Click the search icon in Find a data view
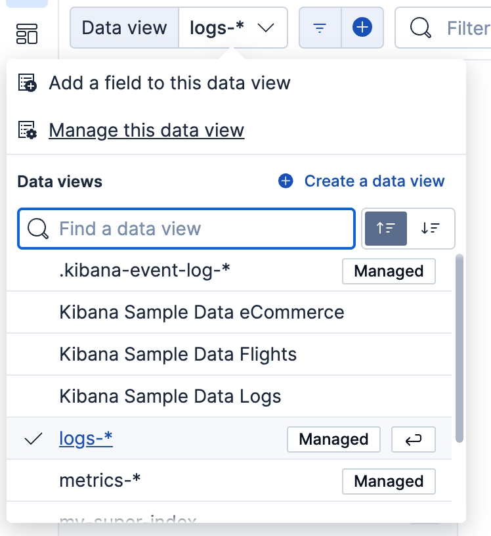Screen dimensions: 491x536 pos(38,229)
